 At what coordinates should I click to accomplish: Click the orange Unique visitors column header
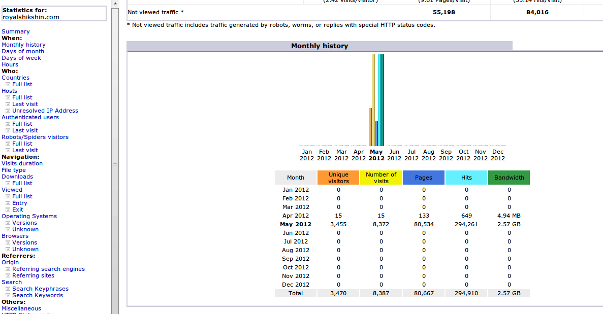click(338, 178)
